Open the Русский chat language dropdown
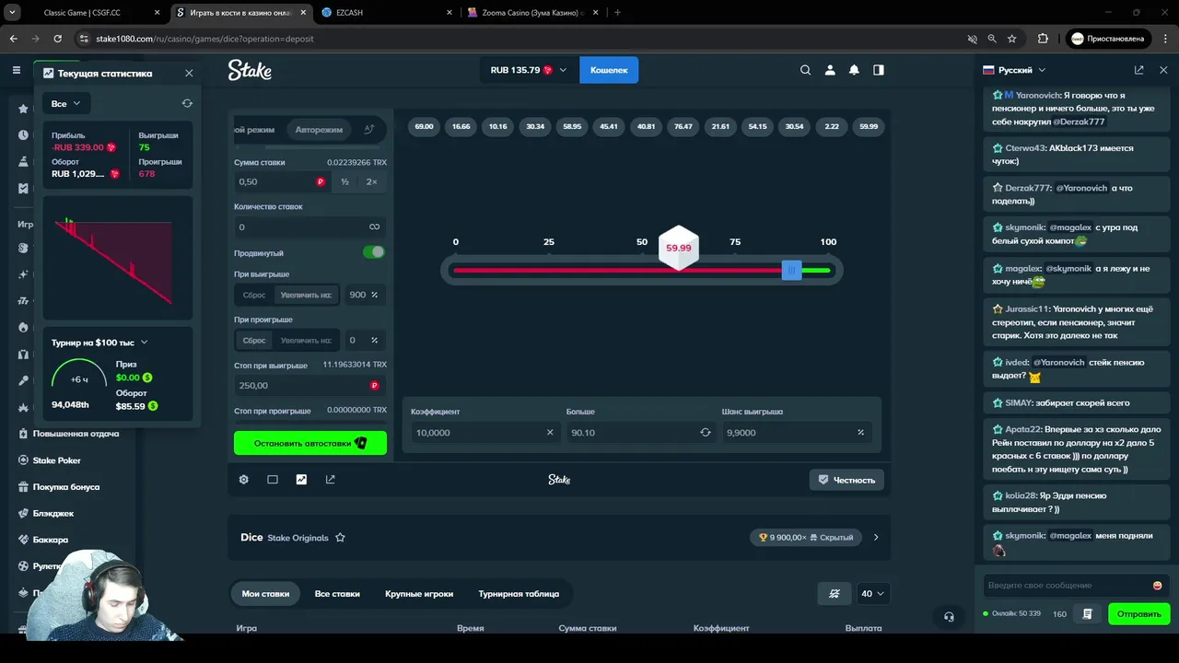This screenshot has height=663, width=1179. (x=1014, y=70)
